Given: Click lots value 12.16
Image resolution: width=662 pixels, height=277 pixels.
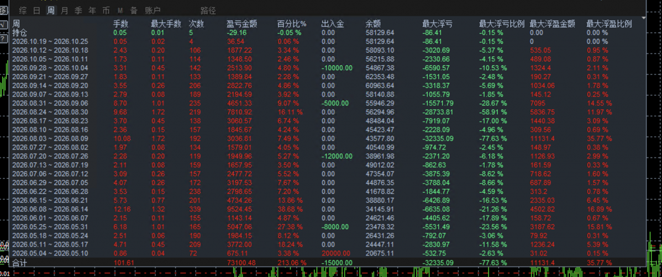Looking at the screenshot, I should coord(122,210).
